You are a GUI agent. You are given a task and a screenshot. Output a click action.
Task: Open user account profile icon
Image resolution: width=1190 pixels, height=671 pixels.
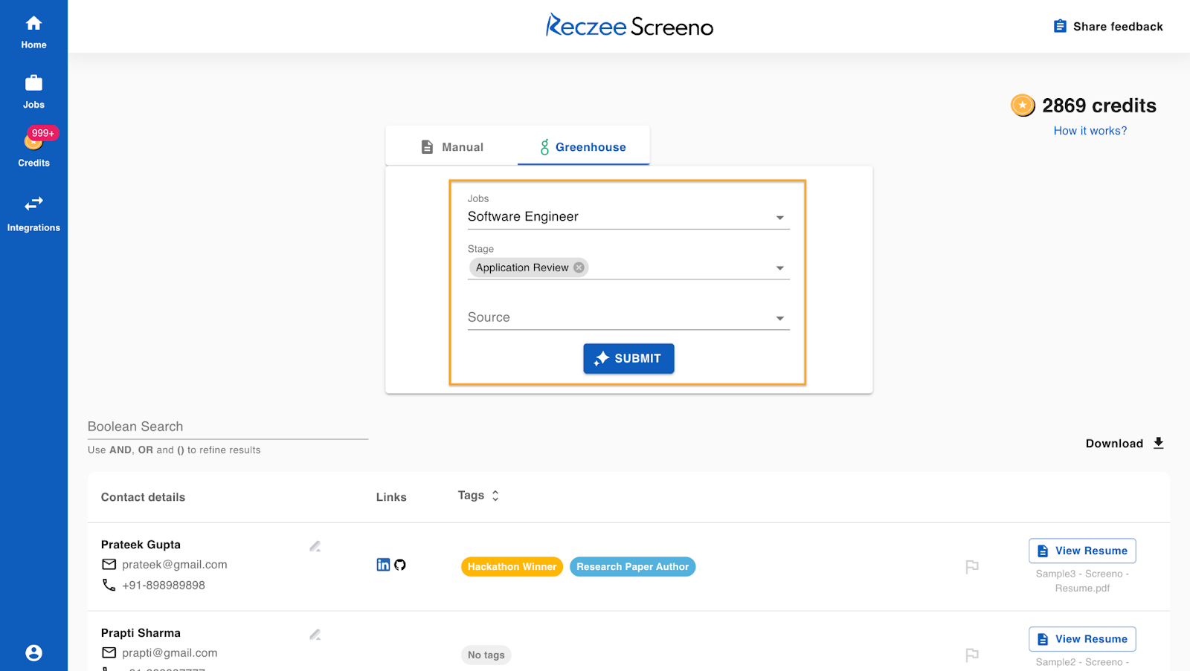point(33,652)
